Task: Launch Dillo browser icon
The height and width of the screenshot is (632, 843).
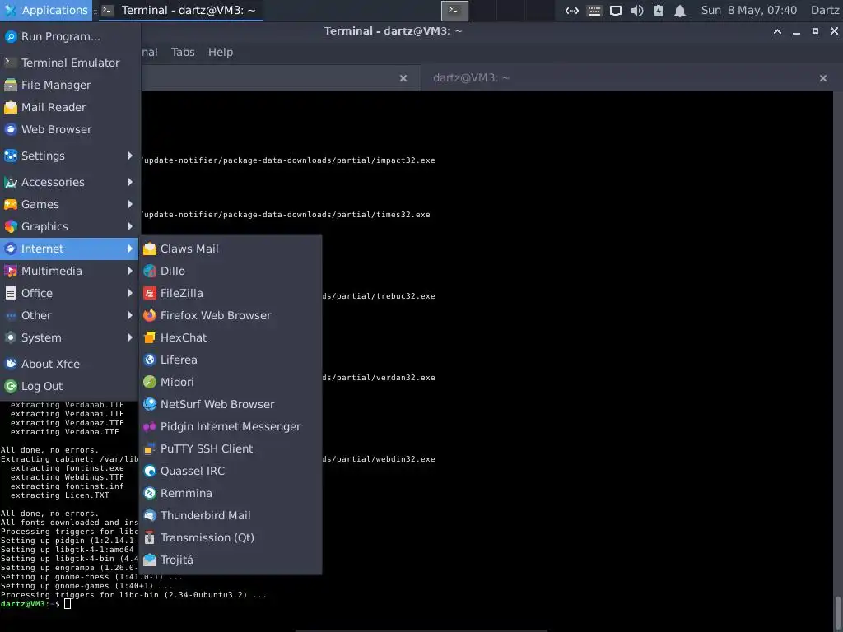Action: pyautogui.click(x=150, y=271)
